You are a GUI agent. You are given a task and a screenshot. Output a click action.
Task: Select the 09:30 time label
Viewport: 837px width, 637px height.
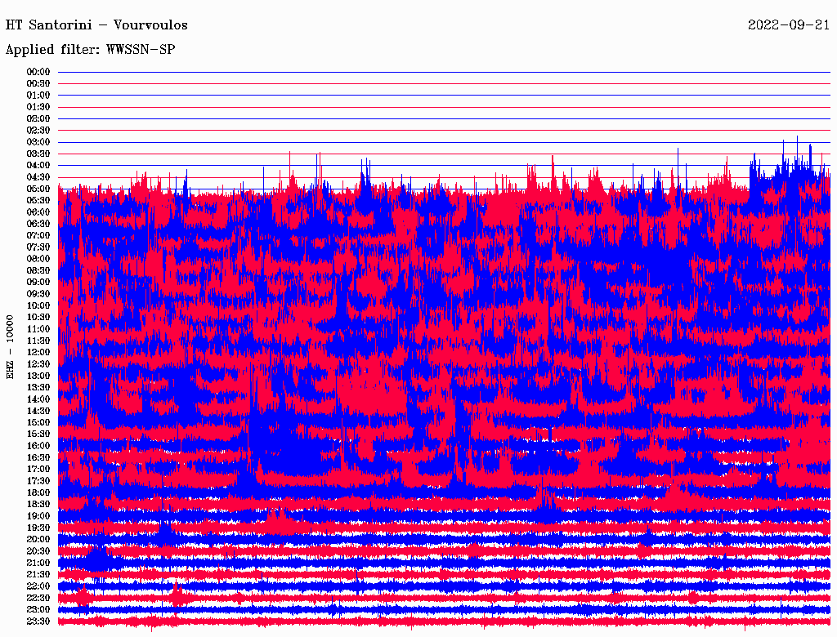point(38,295)
